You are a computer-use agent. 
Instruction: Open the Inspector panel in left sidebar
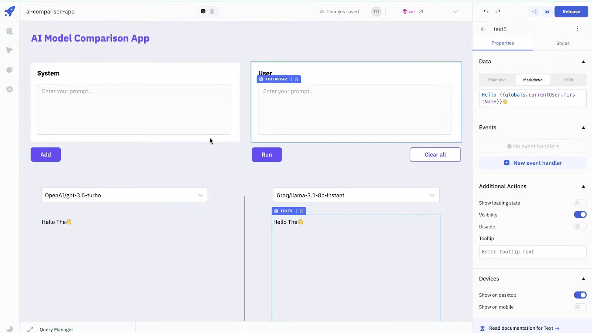tap(10, 50)
